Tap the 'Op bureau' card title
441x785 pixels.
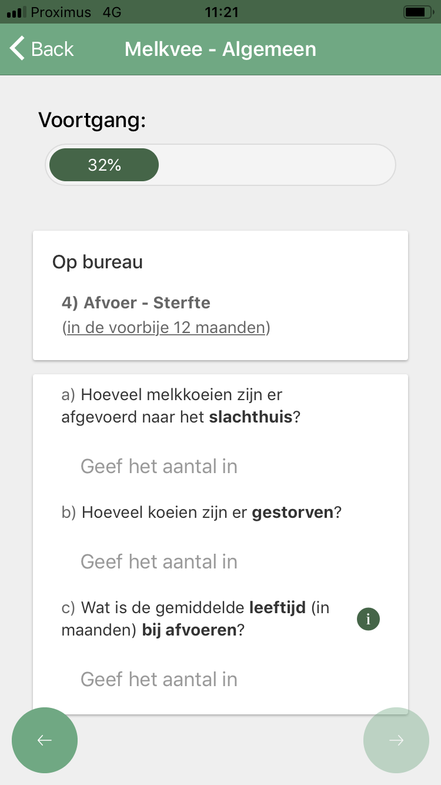98,262
